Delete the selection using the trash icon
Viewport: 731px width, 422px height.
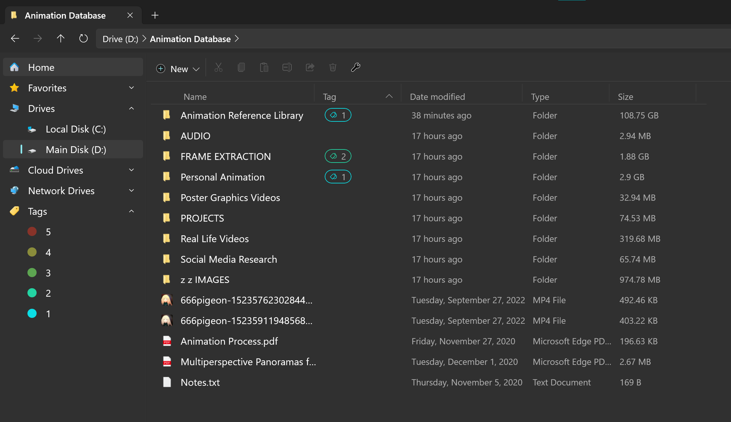pyautogui.click(x=333, y=68)
